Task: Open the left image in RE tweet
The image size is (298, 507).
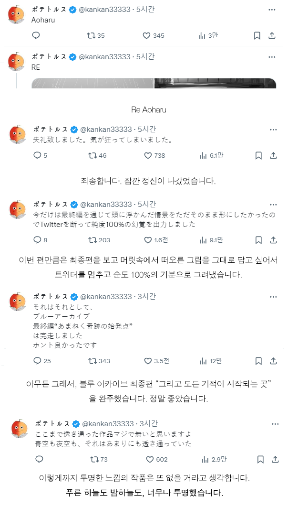Action: 92,83
